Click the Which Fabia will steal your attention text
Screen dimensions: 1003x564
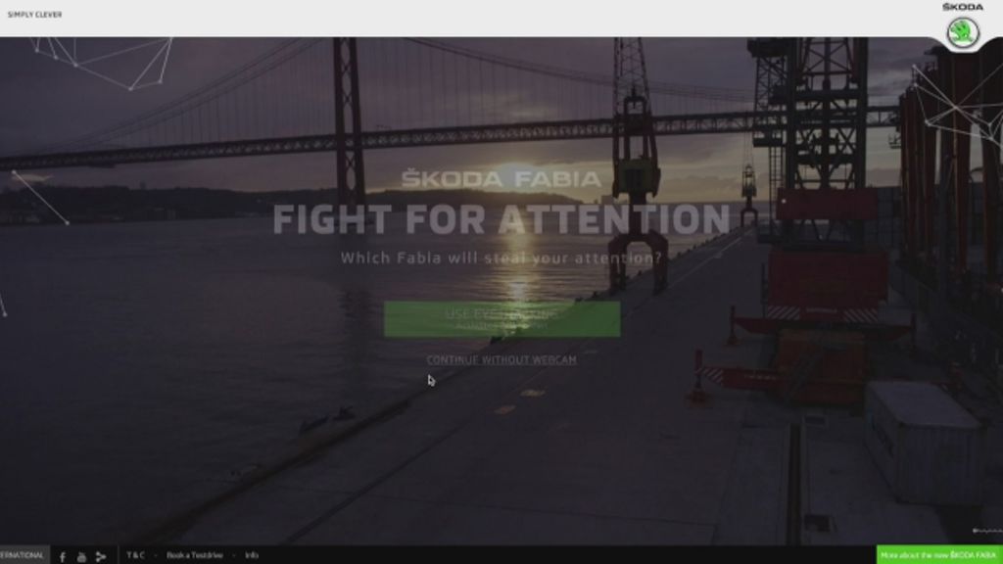point(501,258)
